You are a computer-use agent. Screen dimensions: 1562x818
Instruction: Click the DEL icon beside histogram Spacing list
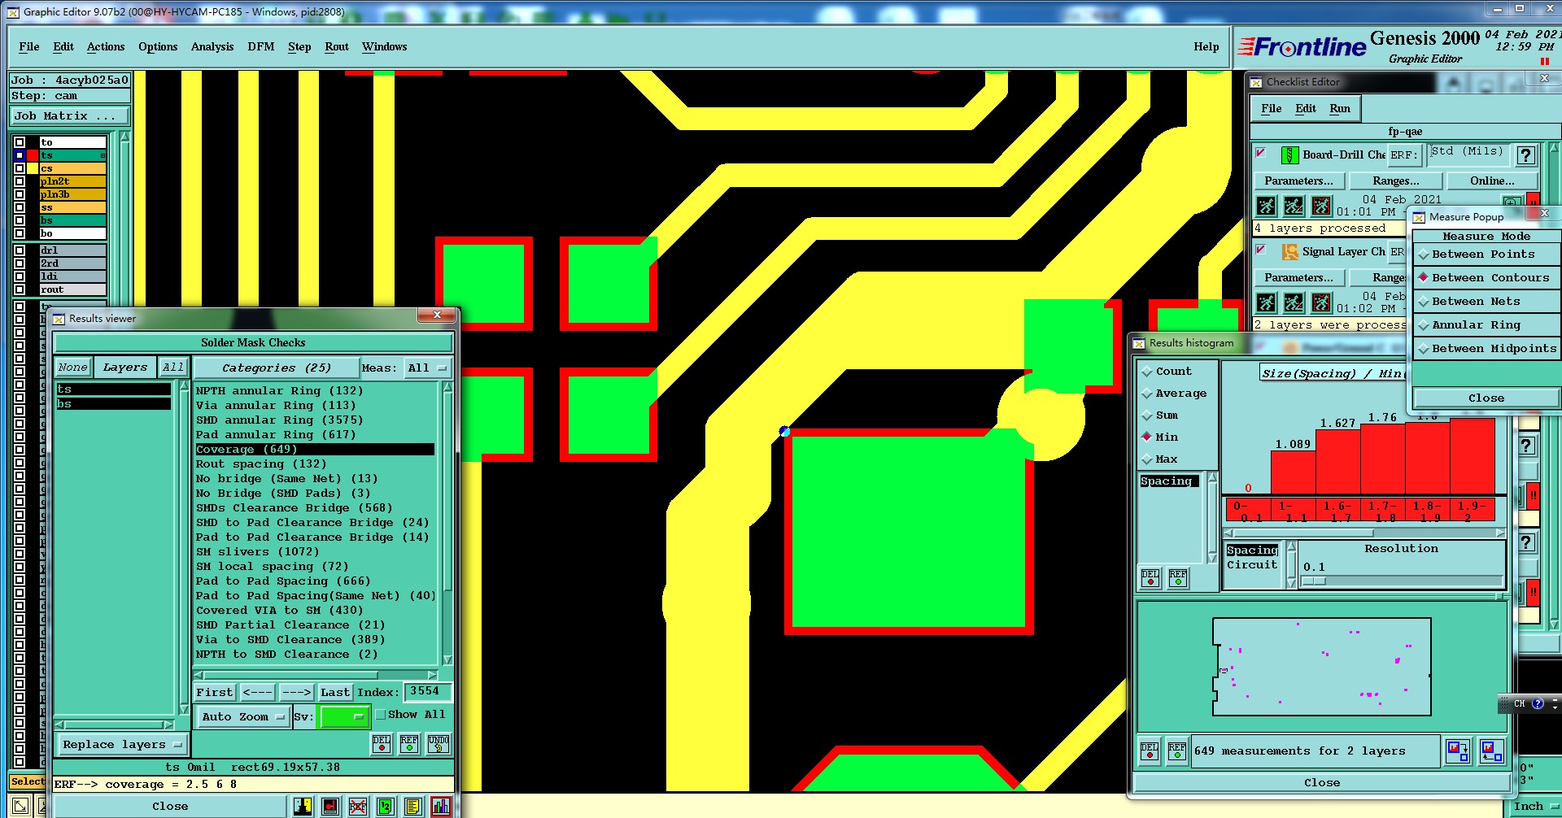[x=1150, y=577]
